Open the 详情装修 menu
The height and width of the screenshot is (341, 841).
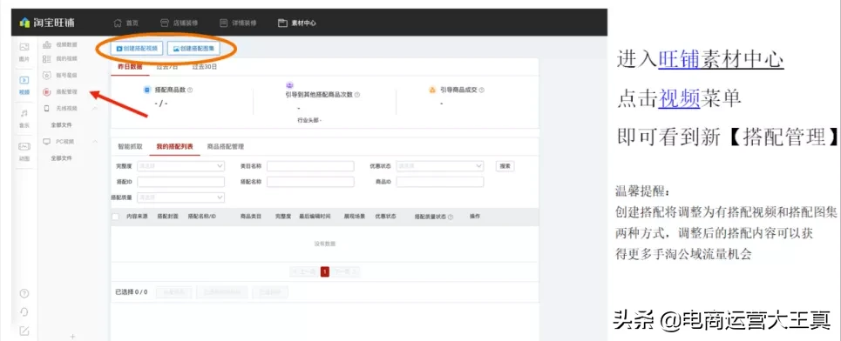point(238,23)
